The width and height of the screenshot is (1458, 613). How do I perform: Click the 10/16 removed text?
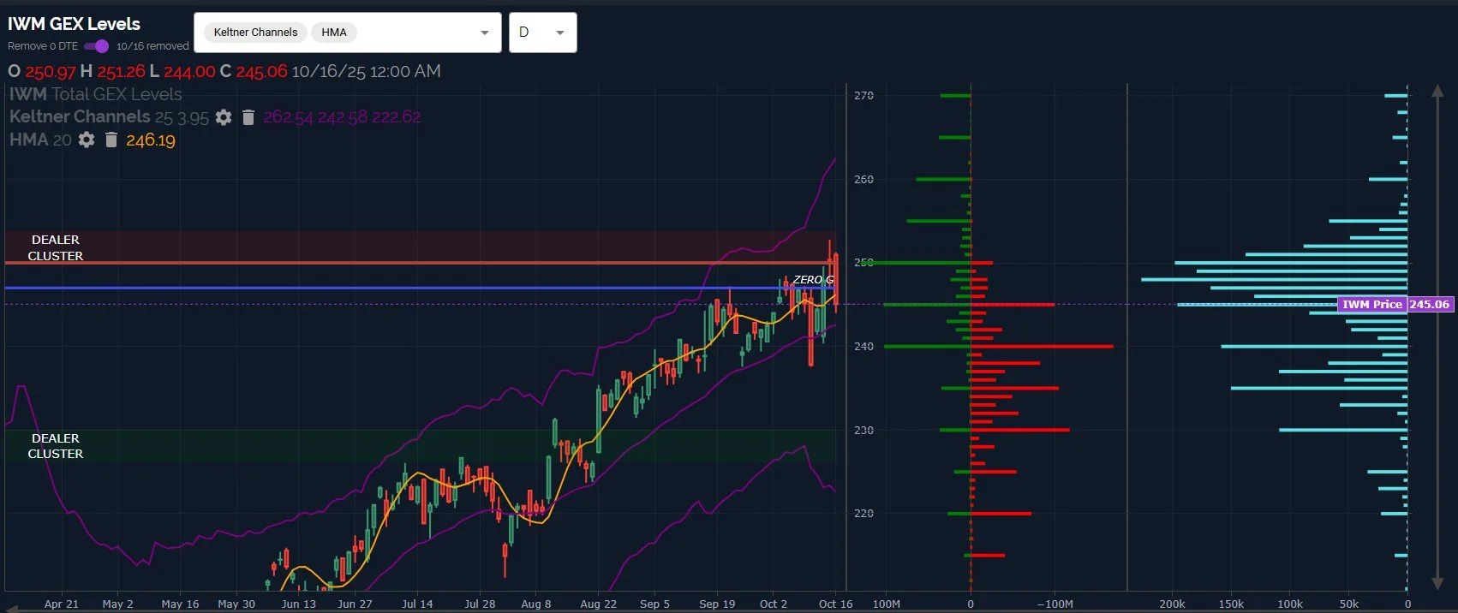click(152, 46)
